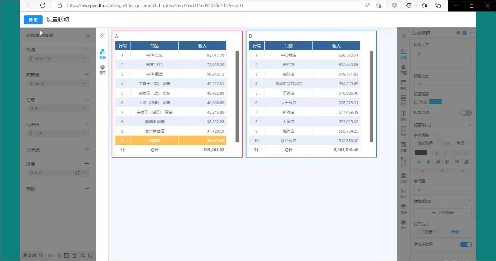This screenshot has width=496, height=261.
Task: Open the font size 15 dropdown
Action: (447, 143)
